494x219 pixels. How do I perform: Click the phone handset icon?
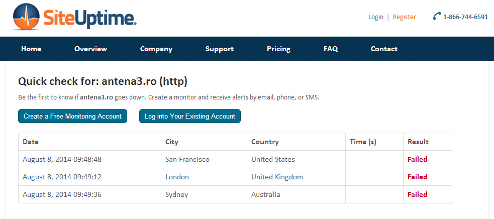pos(436,17)
